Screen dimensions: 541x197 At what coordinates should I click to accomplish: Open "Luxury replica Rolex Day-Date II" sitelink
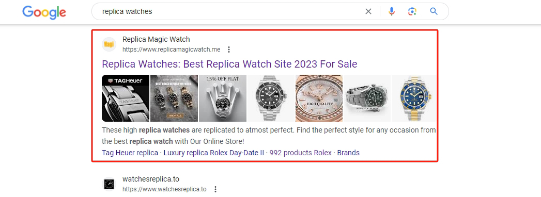213,153
